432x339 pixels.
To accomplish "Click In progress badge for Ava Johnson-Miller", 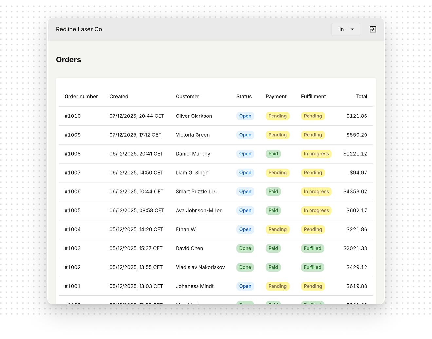I will coord(316,211).
